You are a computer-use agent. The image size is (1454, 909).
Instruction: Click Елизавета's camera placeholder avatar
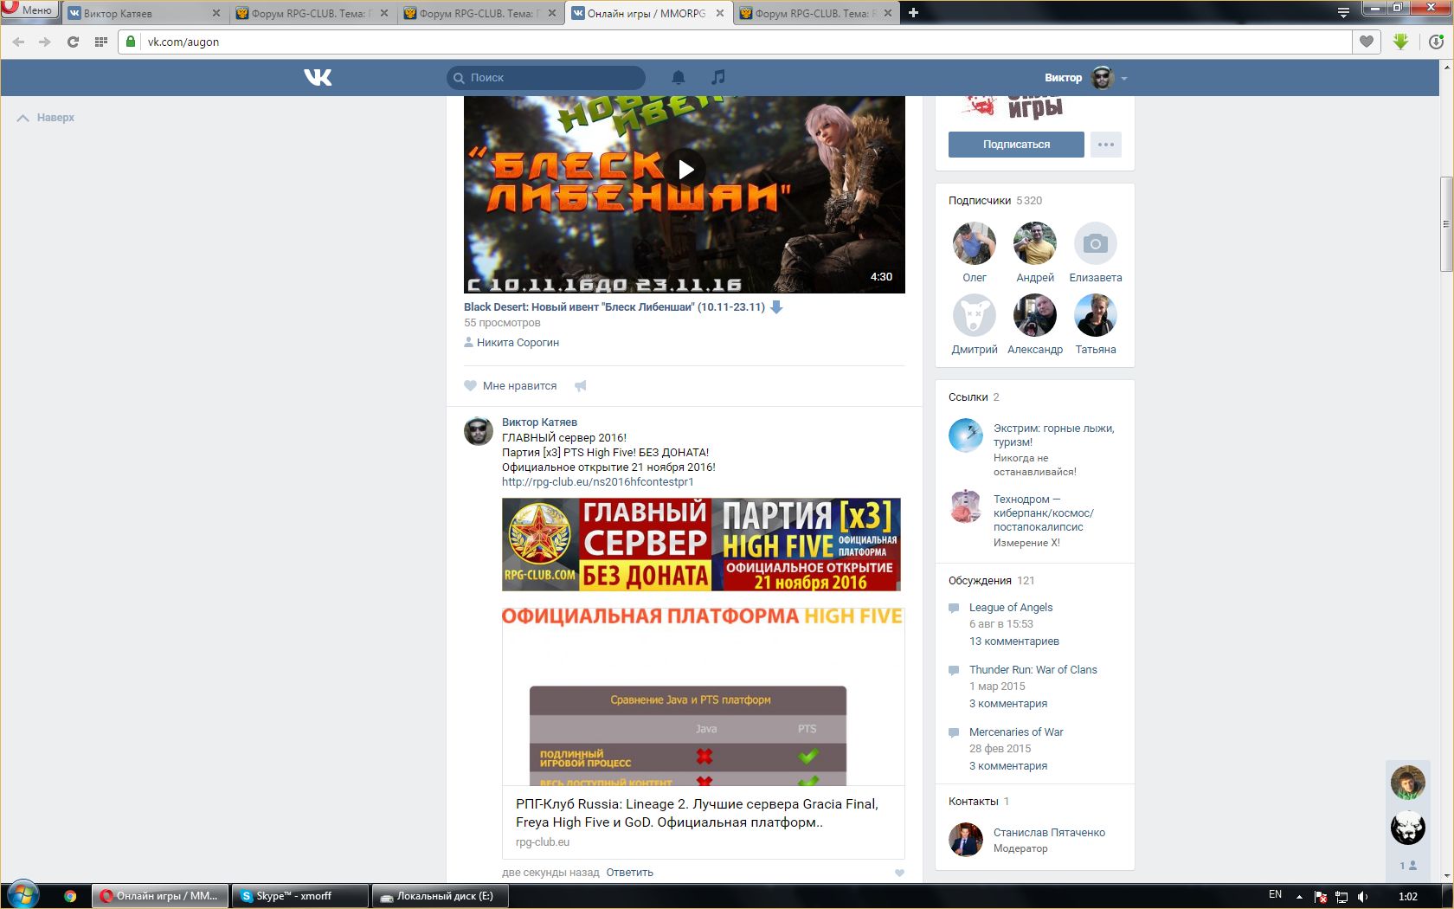(x=1096, y=243)
